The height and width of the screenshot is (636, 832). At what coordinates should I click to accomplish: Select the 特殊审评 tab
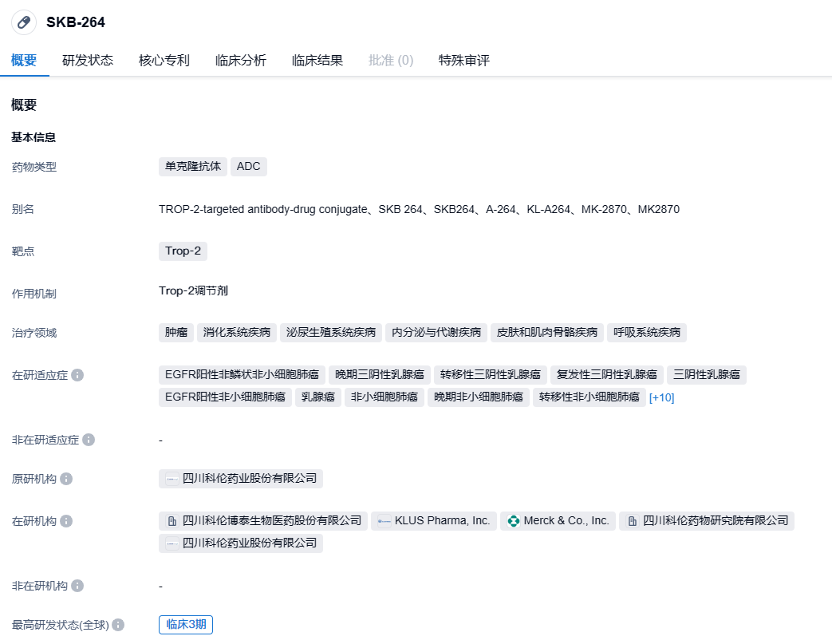pyautogui.click(x=464, y=61)
